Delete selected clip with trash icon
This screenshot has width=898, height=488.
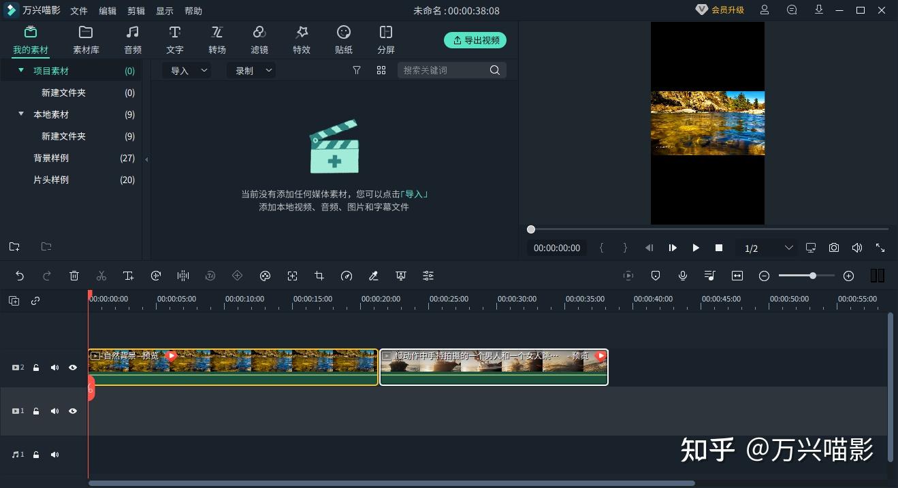(74, 276)
